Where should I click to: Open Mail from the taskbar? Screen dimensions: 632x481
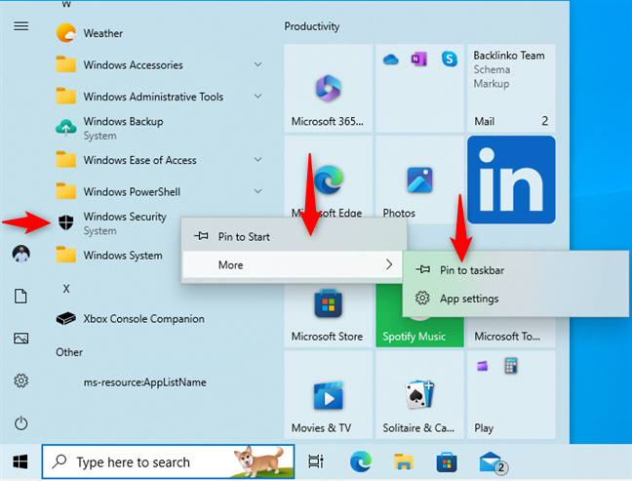click(x=493, y=462)
